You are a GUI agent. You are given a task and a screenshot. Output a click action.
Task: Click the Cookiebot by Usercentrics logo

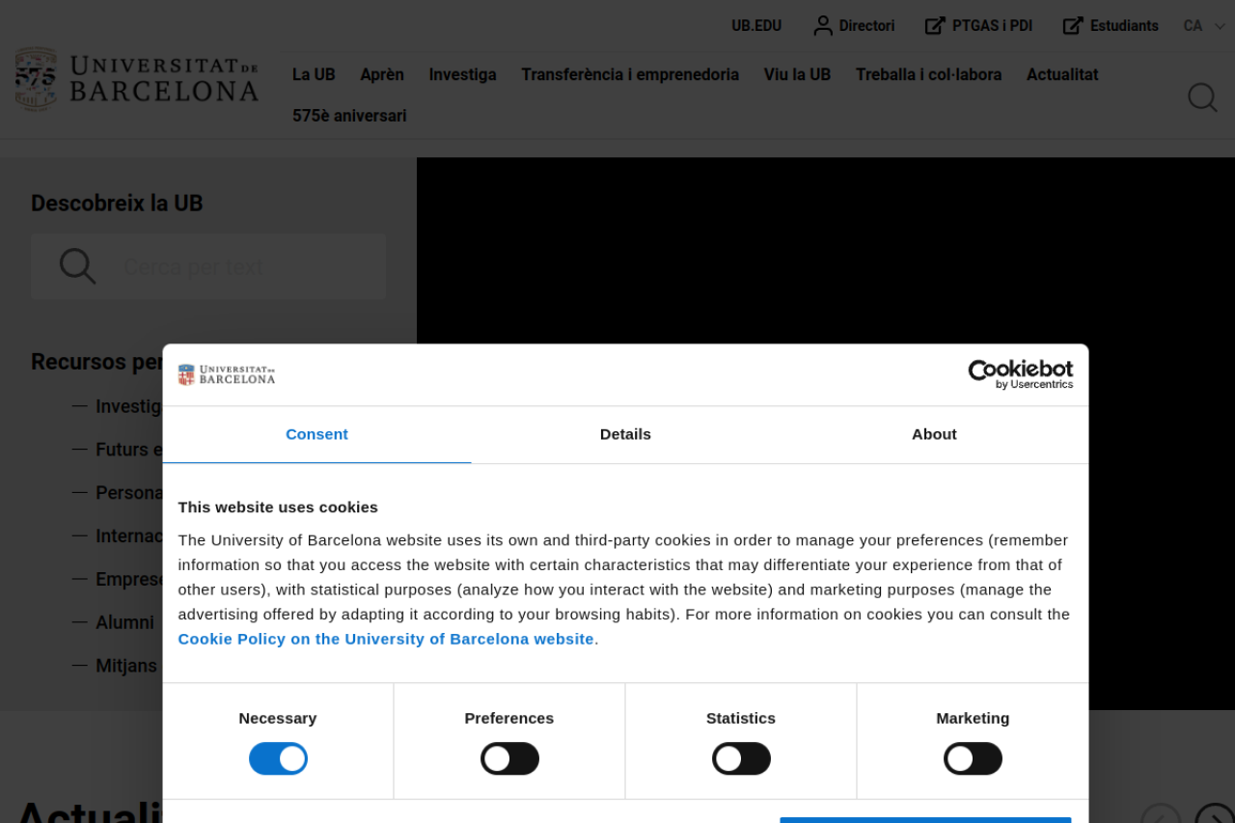pos(1020,374)
